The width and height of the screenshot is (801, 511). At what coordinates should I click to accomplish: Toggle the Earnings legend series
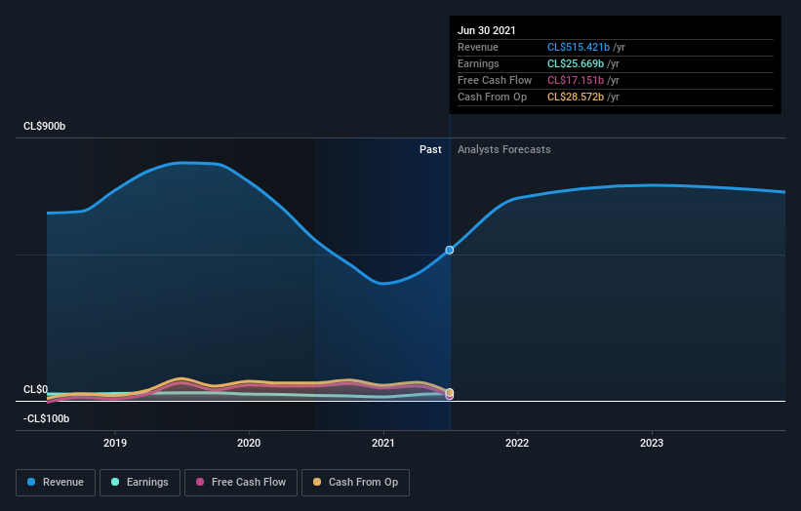click(140, 483)
